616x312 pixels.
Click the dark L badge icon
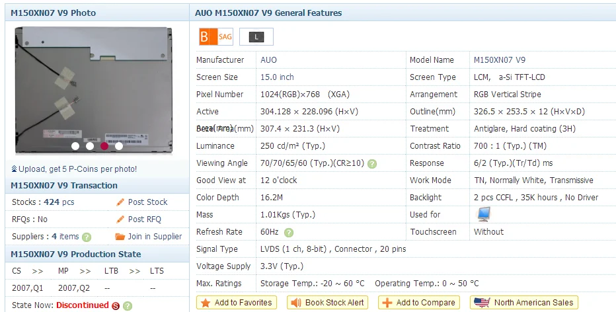(x=256, y=37)
